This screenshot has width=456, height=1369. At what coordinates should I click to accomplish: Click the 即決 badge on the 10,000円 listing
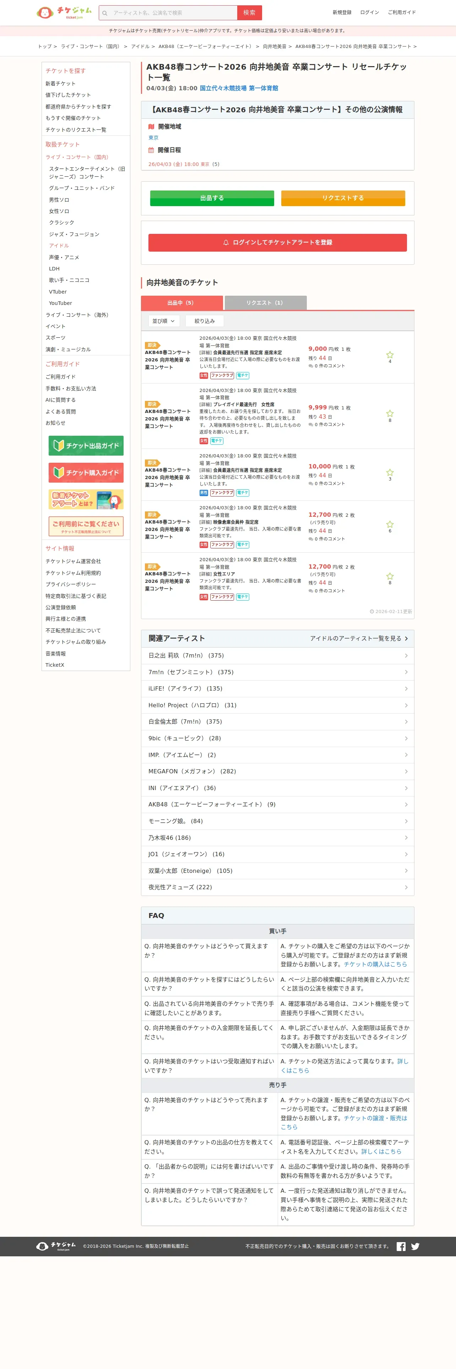[x=152, y=463]
